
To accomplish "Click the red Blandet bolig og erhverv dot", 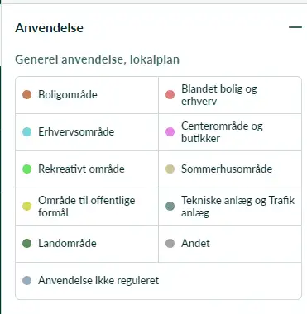I will 170,94.
